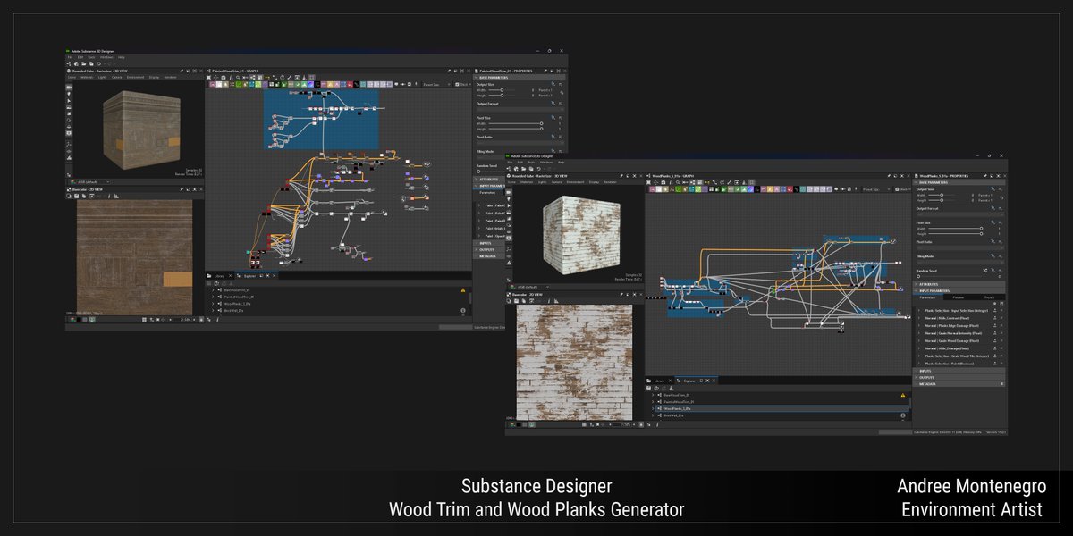The image size is (1073, 536).
Task: Click the info icon beside BrickWall_01a in right window
Action: (x=903, y=415)
